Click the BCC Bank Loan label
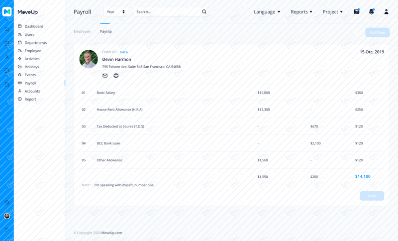398x241 pixels. [108, 143]
